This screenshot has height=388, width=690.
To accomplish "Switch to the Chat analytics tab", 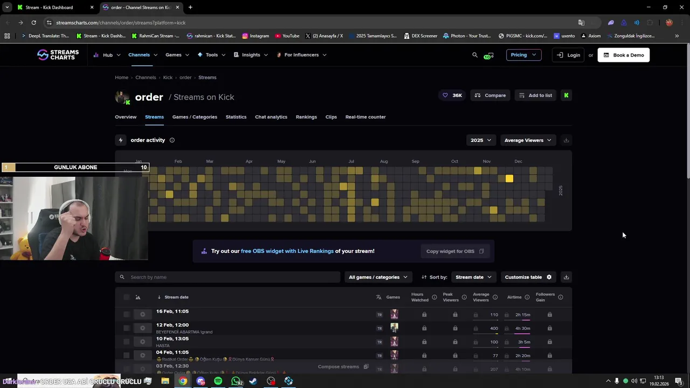I will pyautogui.click(x=271, y=117).
